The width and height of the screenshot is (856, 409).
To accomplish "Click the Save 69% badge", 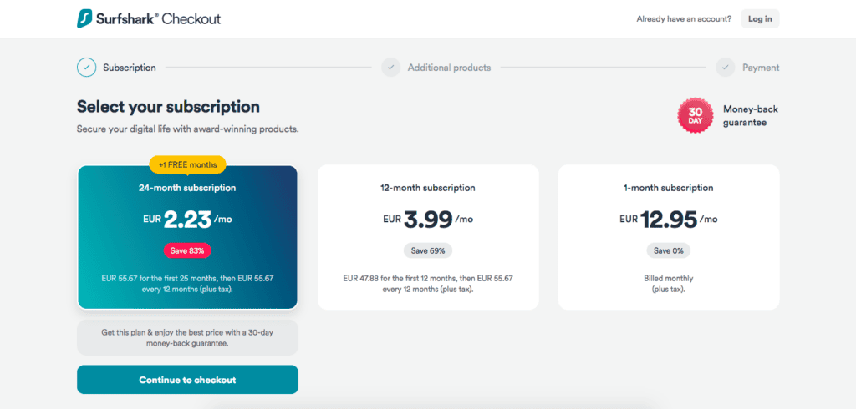I will click(x=428, y=250).
